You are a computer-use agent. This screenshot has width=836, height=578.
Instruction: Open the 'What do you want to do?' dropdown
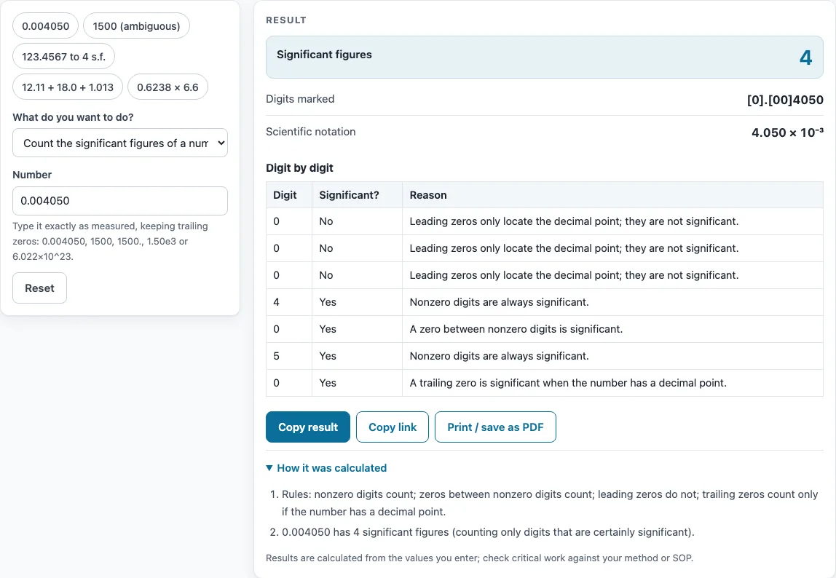tap(120, 143)
